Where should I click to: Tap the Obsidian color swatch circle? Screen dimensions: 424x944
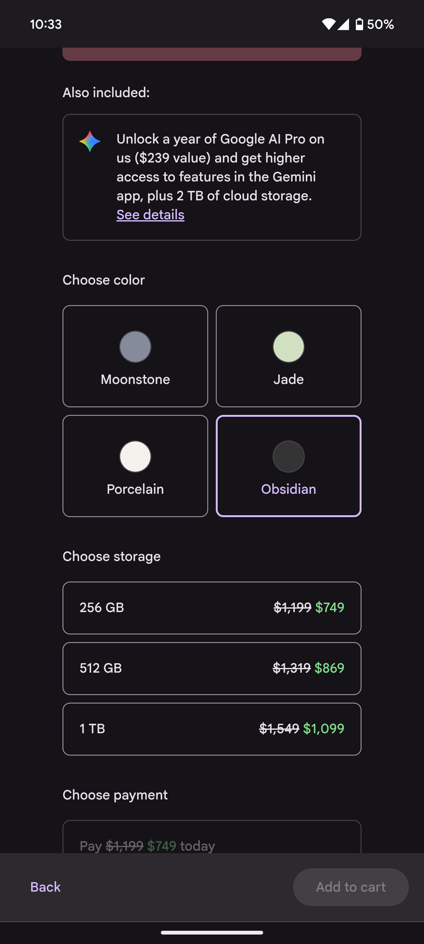(288, 457)
